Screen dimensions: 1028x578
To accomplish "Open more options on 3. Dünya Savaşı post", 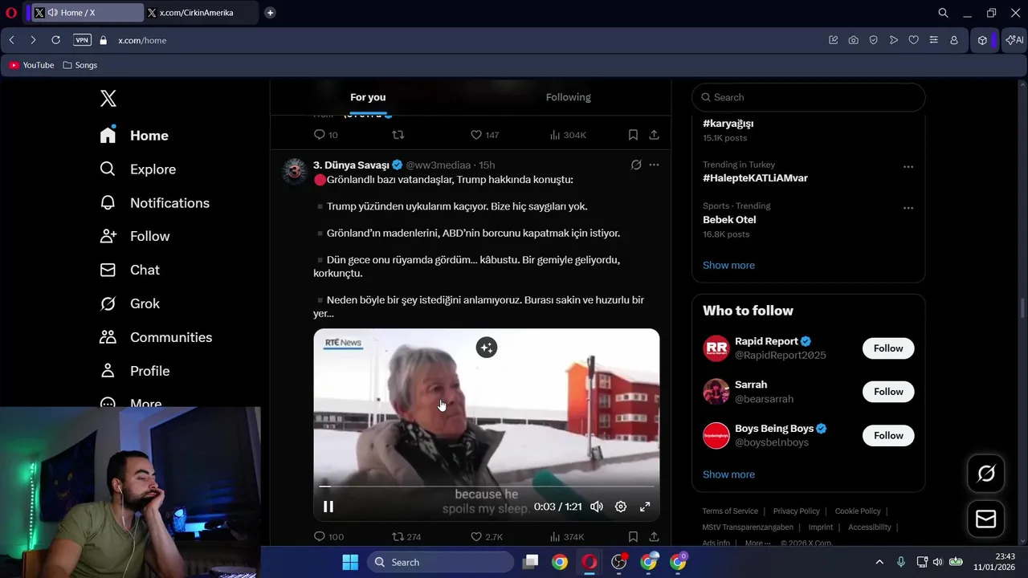I will click(654, 165).
